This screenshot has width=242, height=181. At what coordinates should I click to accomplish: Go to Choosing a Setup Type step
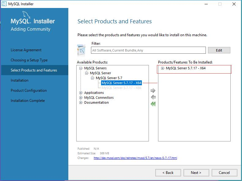point(29,60)
